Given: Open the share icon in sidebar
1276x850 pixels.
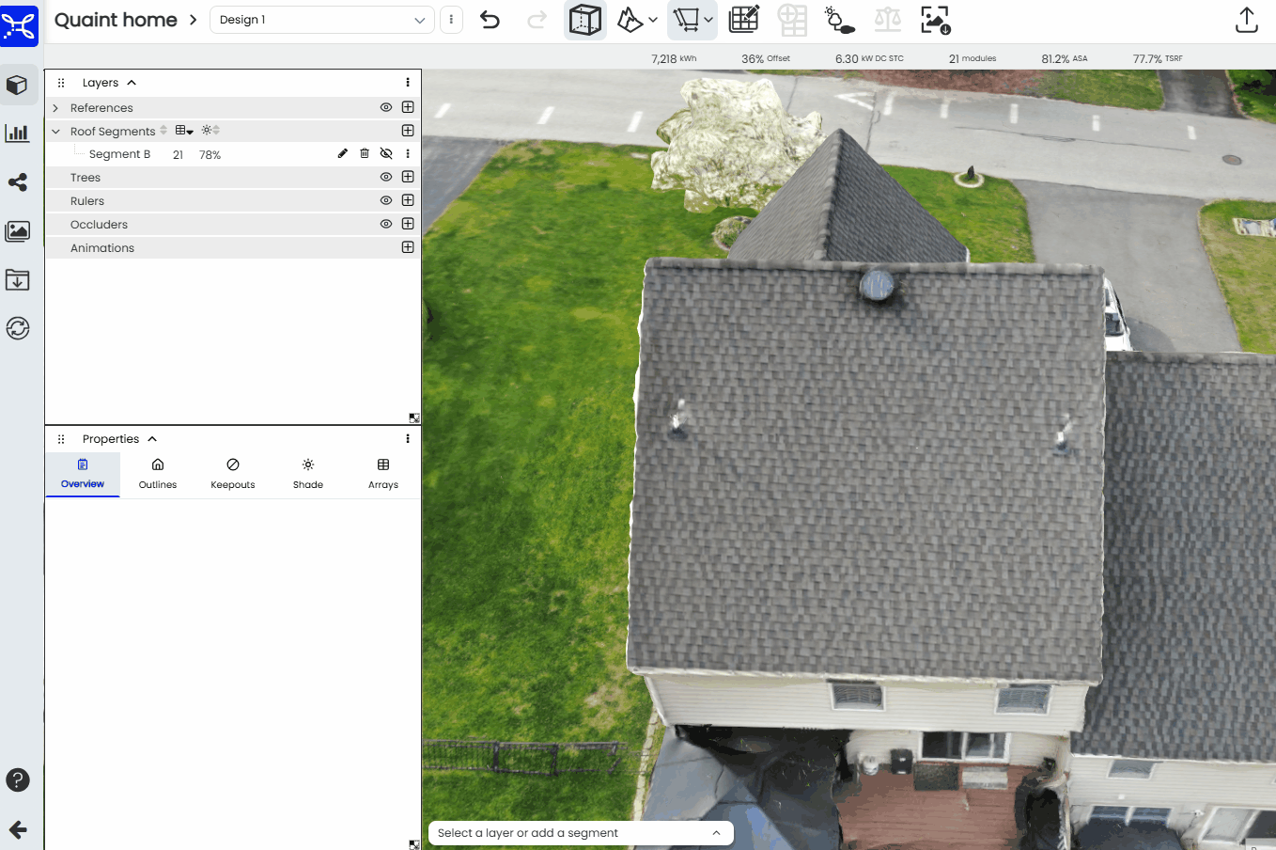Looking at the screenshot, I should (x=18, y=182).
